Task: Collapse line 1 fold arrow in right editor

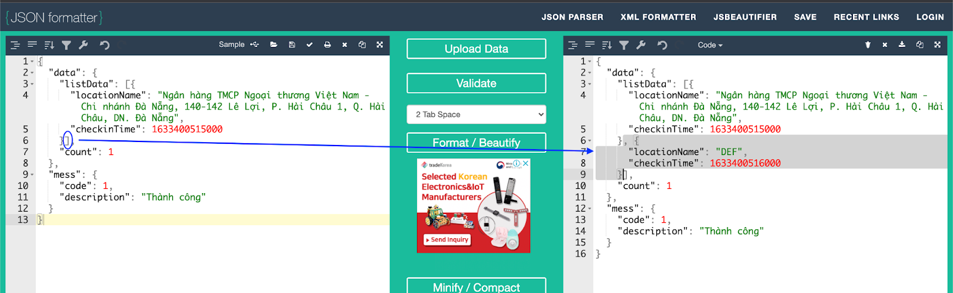Action: click(590, 62)
